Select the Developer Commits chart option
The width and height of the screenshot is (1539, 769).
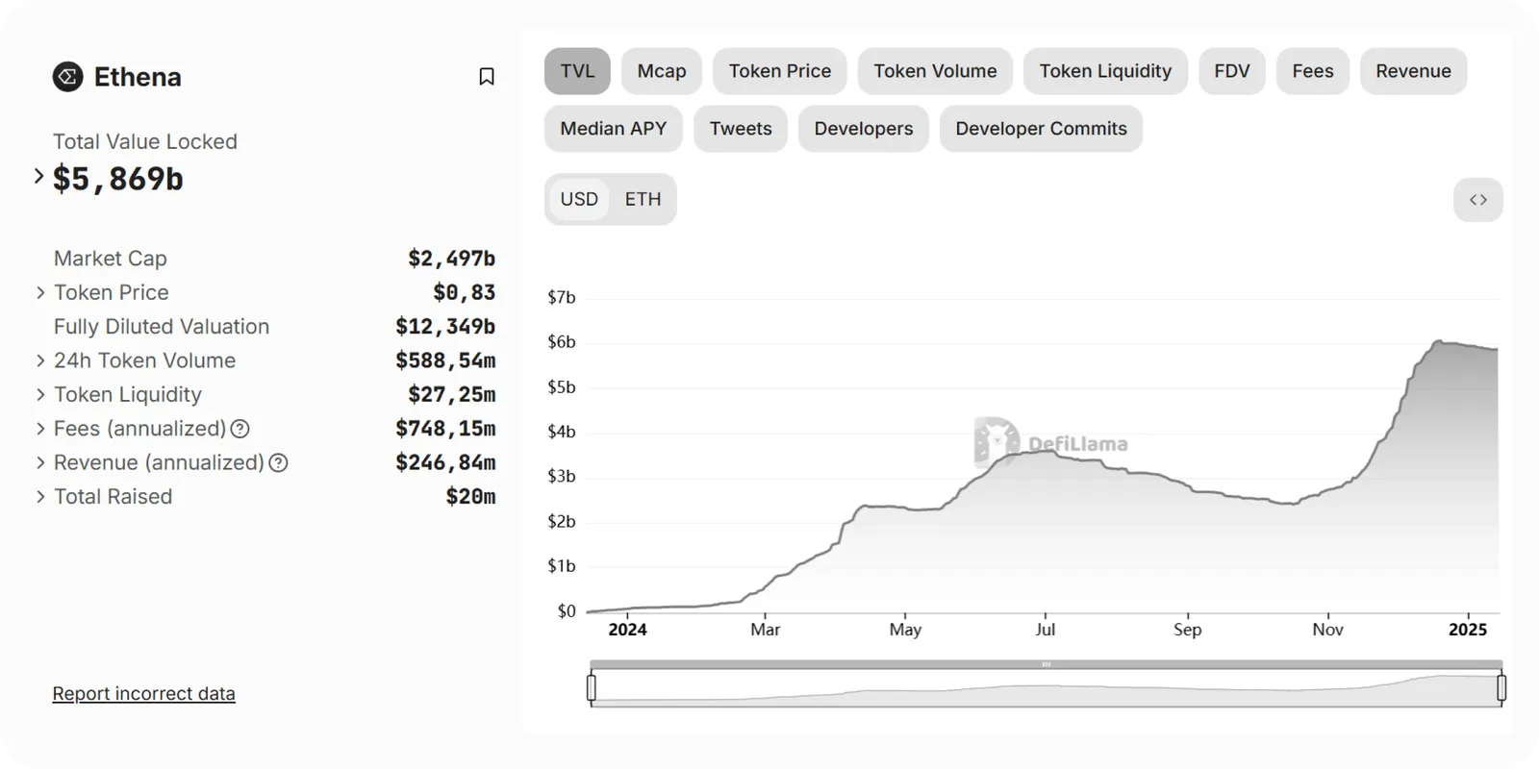pos(1041,129)
